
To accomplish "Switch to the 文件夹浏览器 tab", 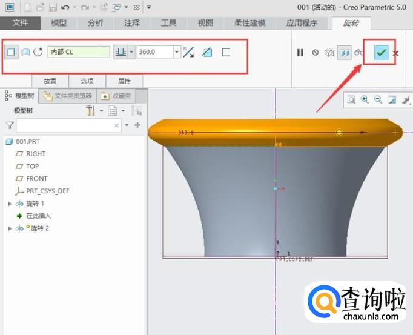I will (68, 96).
